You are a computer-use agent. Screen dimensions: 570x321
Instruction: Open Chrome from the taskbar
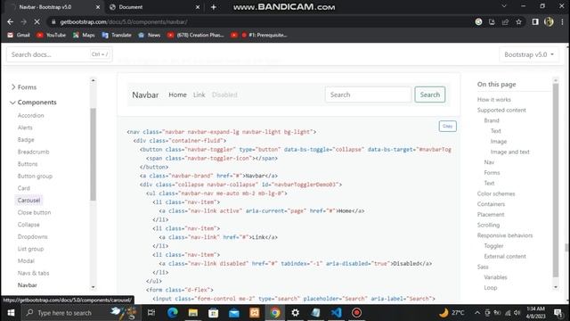pyautogui.click(x=275, y=313)
